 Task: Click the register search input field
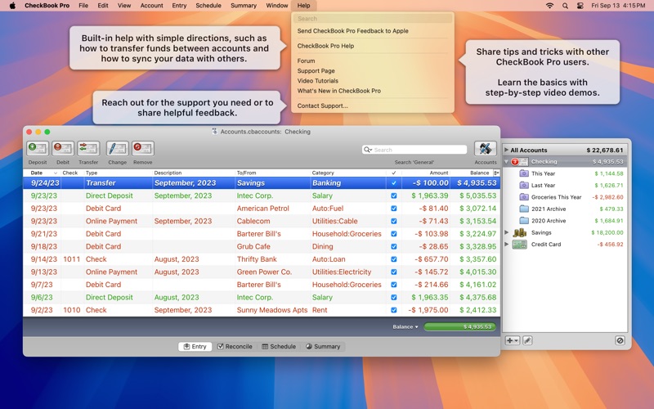[x=414, y=150]
